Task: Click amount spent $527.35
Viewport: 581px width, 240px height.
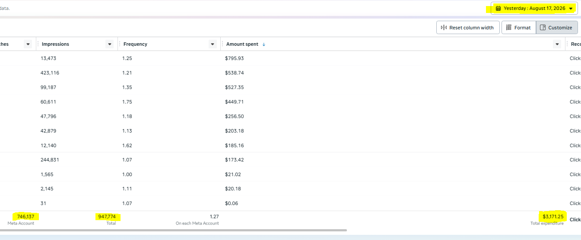Action: tap(234, 87)
